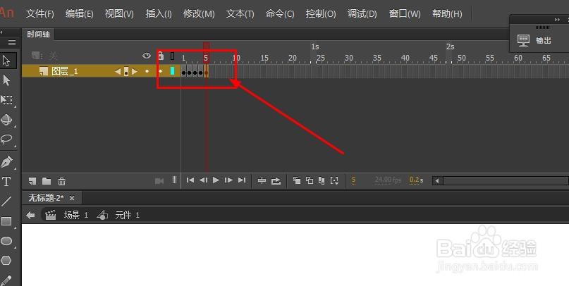Image resolution: width=569 pixels, height=286 pixels.
Task: Toggle Loop playback button
Action: pyautogui.click(x=276, y=180)
